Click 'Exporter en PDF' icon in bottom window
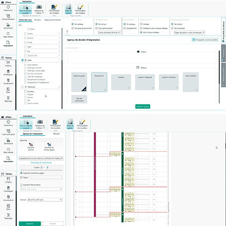The height and width of the screenshot is (226, 226). click(31, 147)
